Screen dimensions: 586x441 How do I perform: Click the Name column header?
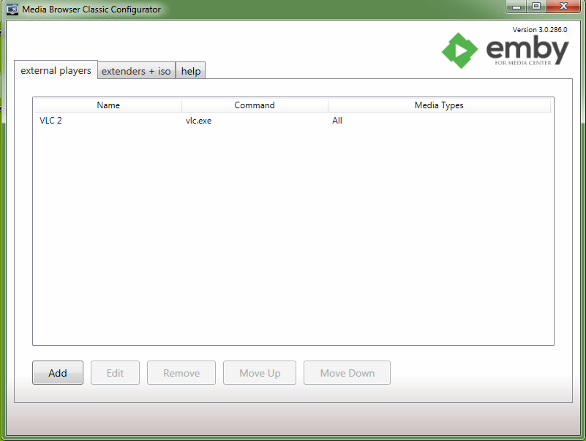108,105
